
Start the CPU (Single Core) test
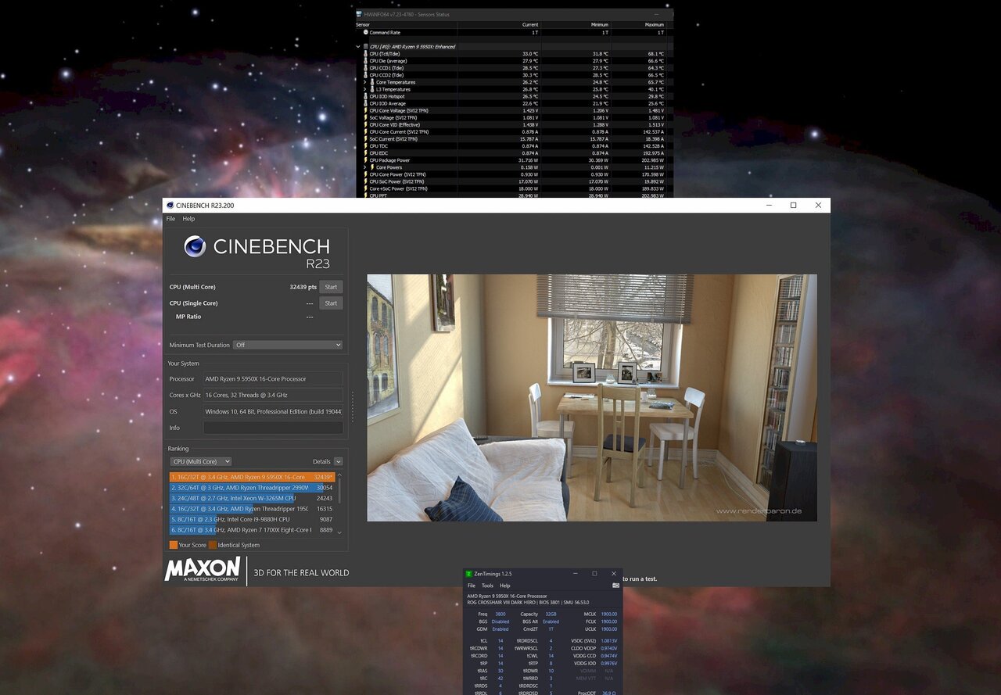[x=331, y=303]
